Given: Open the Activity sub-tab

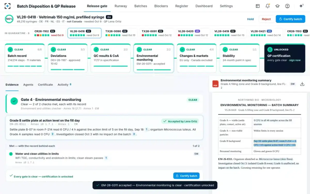Looking at the screenshot, I should tap(64, 85).
